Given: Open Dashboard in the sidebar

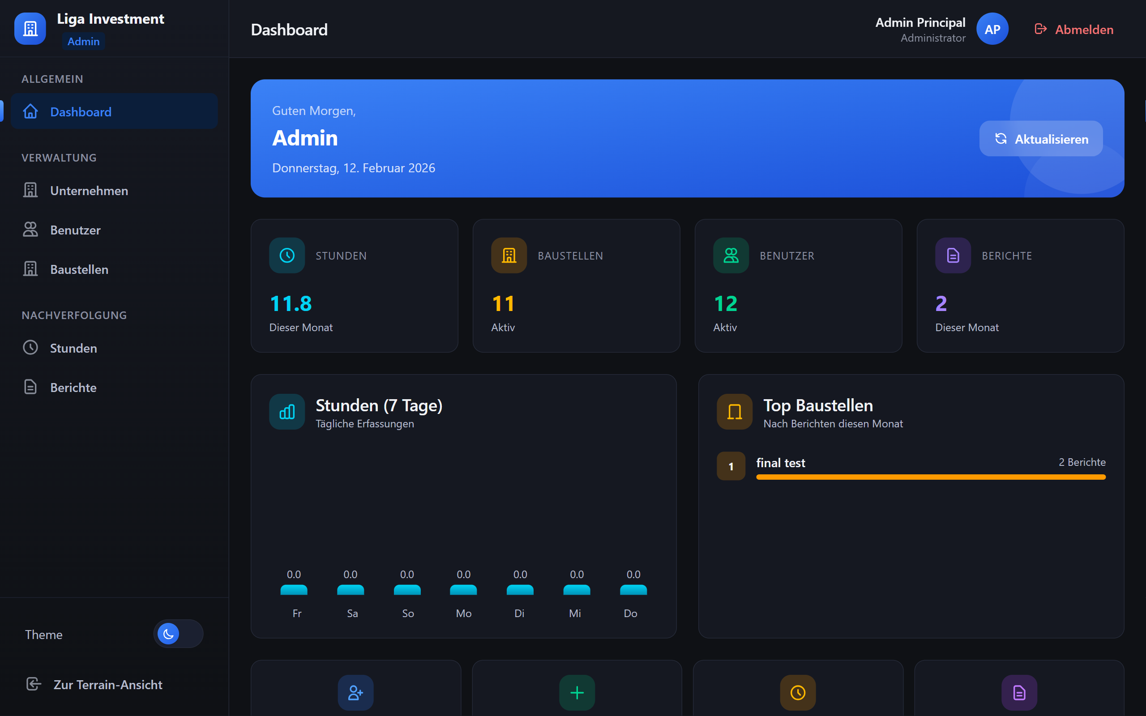Looking at the screenshot, I should point(81,112).
